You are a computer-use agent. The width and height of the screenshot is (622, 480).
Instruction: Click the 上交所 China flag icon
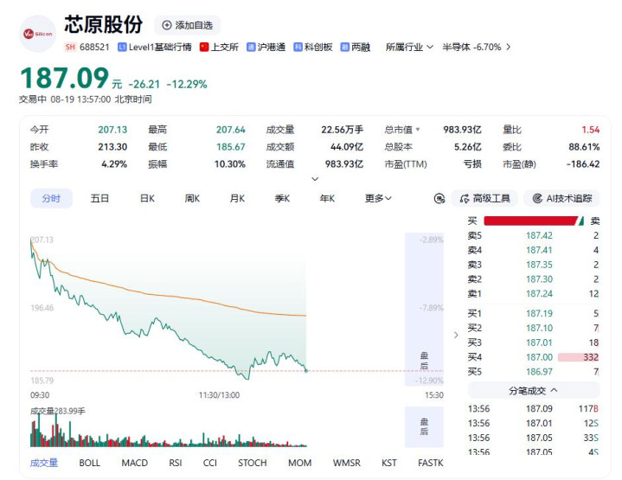point(204,48)
